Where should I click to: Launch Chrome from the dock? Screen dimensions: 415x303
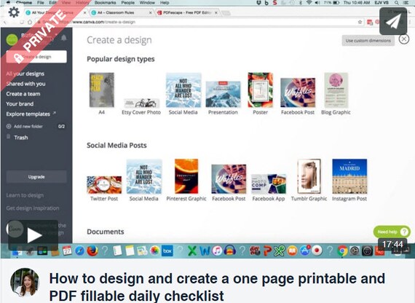342,251
